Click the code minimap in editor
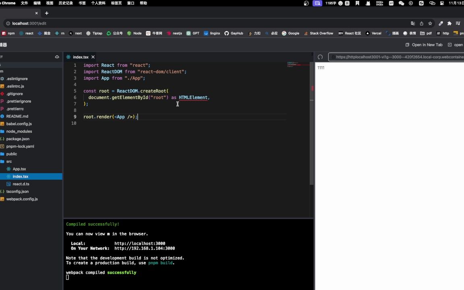 tap(298, 64)
